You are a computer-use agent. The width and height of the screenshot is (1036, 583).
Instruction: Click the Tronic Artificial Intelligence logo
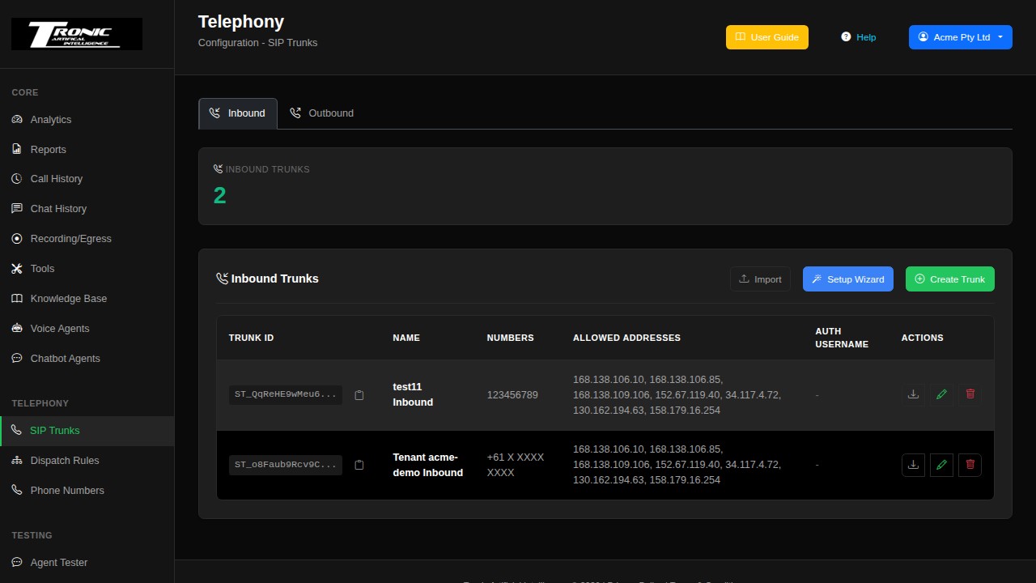click(77, 34)
